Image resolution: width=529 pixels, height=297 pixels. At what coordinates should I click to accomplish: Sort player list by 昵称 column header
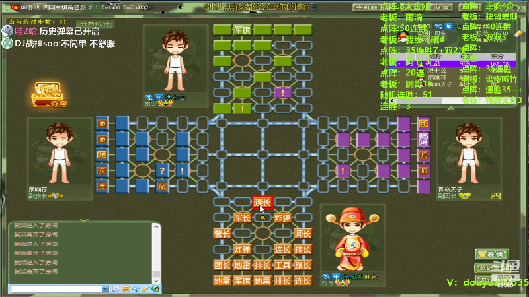coord(435,56)
